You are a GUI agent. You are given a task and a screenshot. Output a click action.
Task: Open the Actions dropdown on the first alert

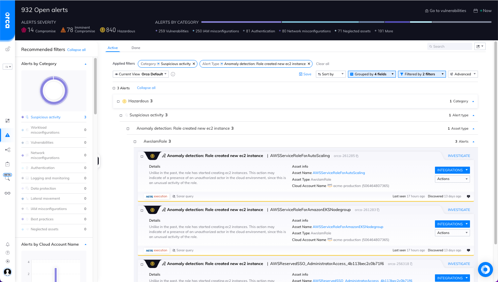452,179
